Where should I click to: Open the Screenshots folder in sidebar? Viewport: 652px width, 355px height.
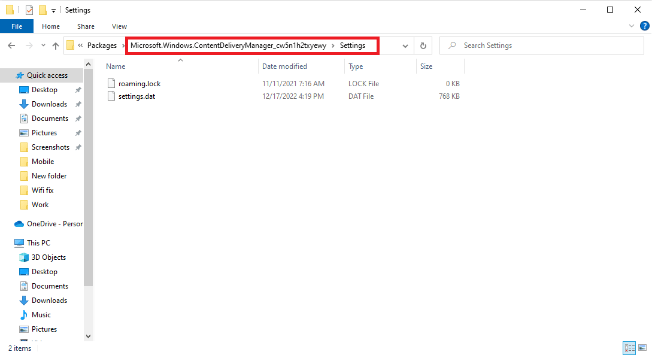(x=50, y=147)
